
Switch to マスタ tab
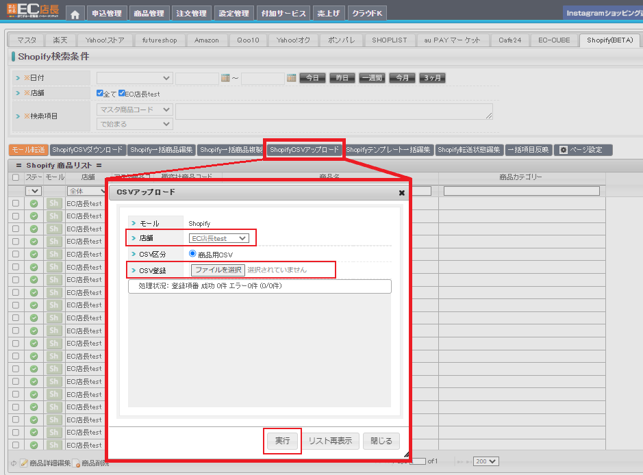pyautogui.click(x=27, y=40)
